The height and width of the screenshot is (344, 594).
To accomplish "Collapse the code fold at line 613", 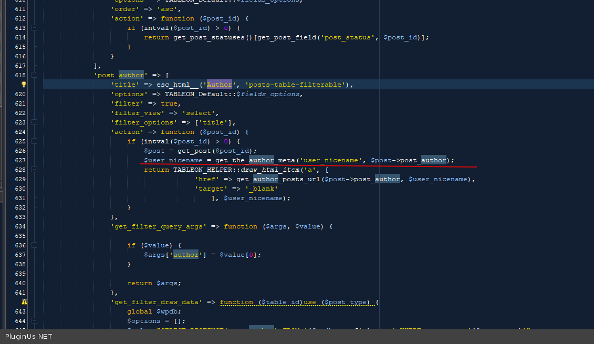I will coord(34,28).
